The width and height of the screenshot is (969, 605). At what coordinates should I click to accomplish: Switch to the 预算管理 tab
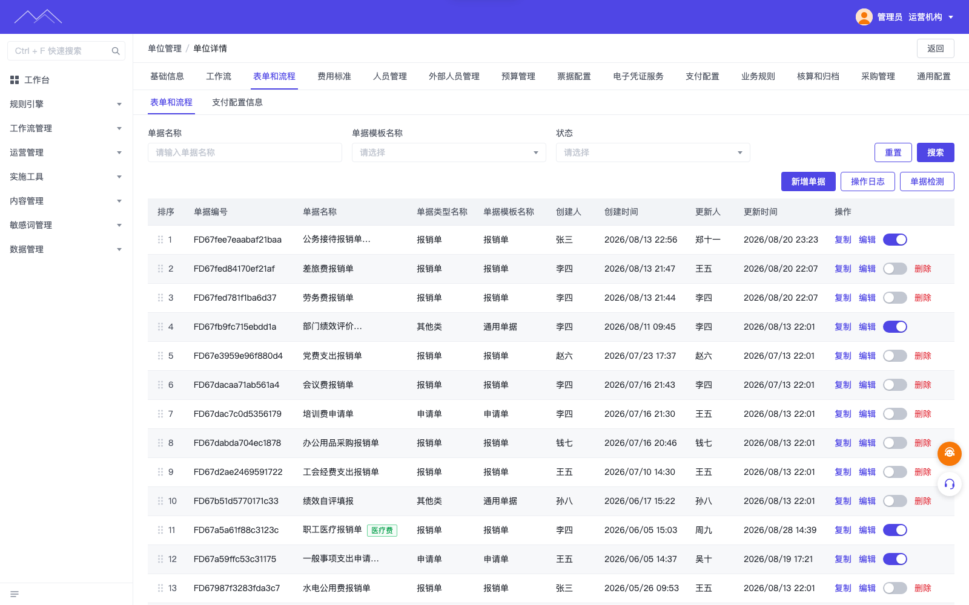pyautogui.click(x=518, y=76)
